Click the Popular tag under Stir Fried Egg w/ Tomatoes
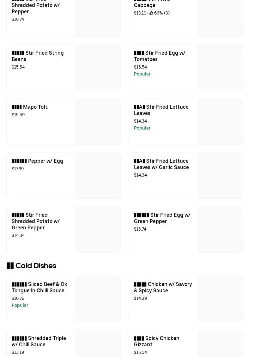 tap(142, 74)
